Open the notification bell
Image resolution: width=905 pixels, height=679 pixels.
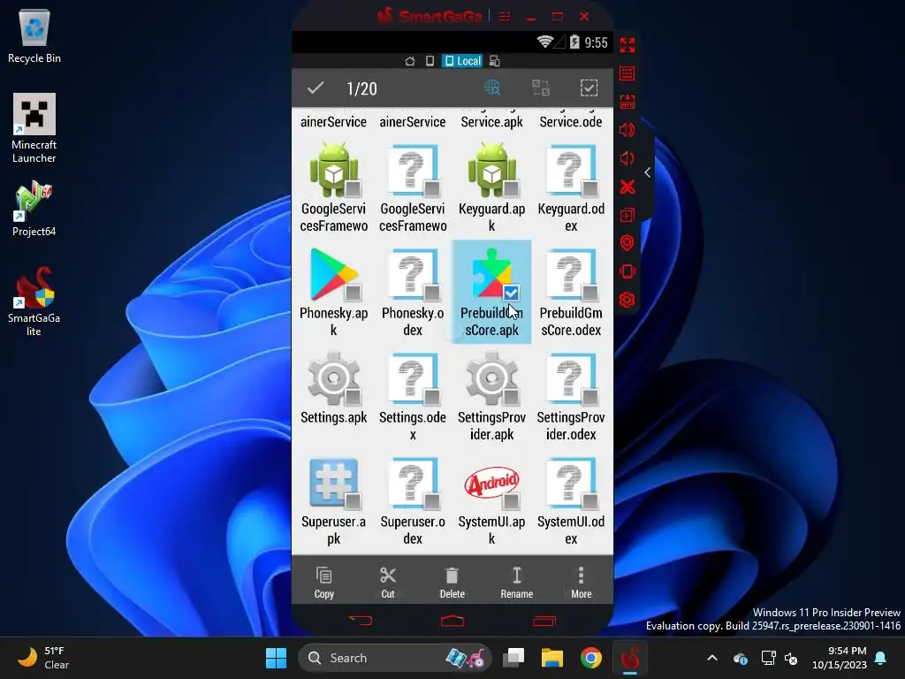coord(881,658)
